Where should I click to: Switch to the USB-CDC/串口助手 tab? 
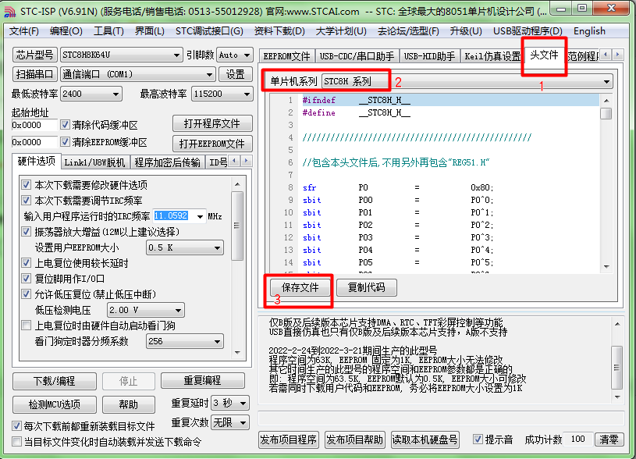[357, 56]
